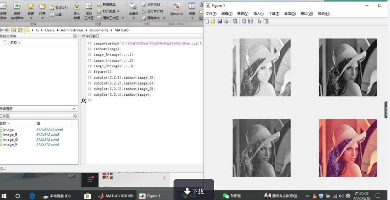
Task: Open the Figure 1 Edit (编辑) menu
Action: pyautogui.click(x=227, y=14)
